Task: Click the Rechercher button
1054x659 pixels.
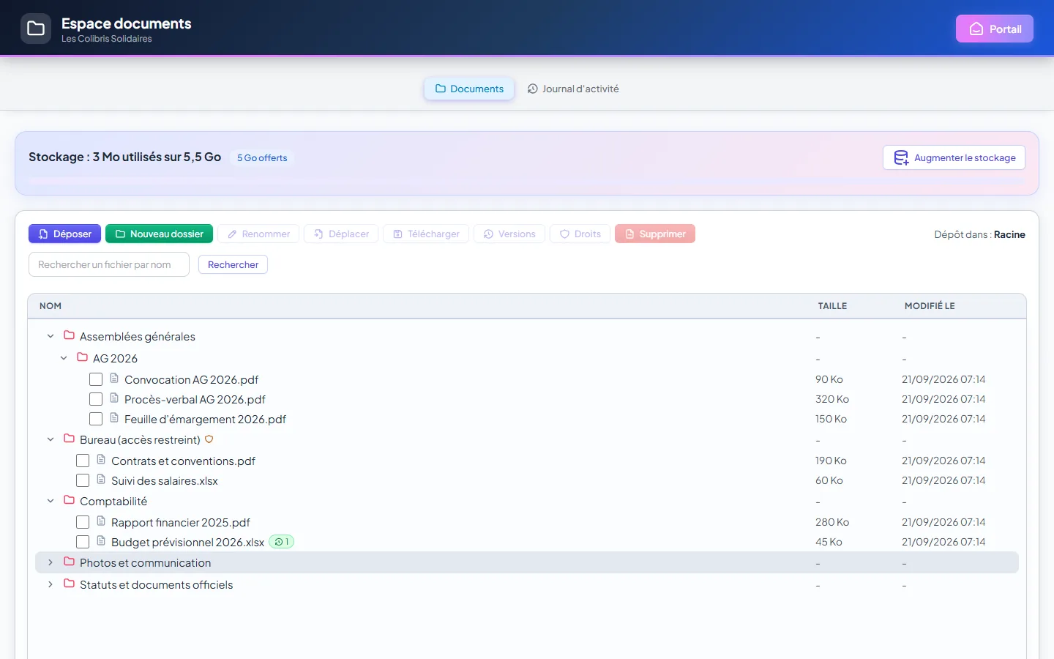Action: [x=233, y=264]
